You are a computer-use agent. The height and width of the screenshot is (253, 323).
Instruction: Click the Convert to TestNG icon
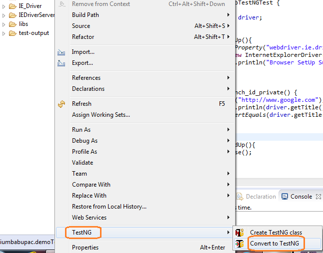[239, 244]
